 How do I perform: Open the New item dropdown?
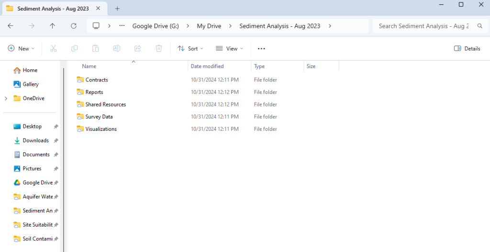click(x=22, y=48)
